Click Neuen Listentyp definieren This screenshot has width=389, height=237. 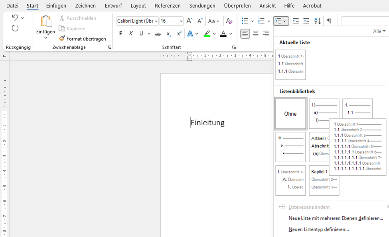point(318,229)
